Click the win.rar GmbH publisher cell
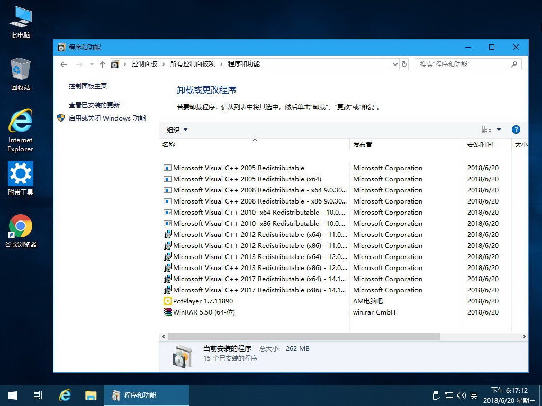 click(374, 312)
